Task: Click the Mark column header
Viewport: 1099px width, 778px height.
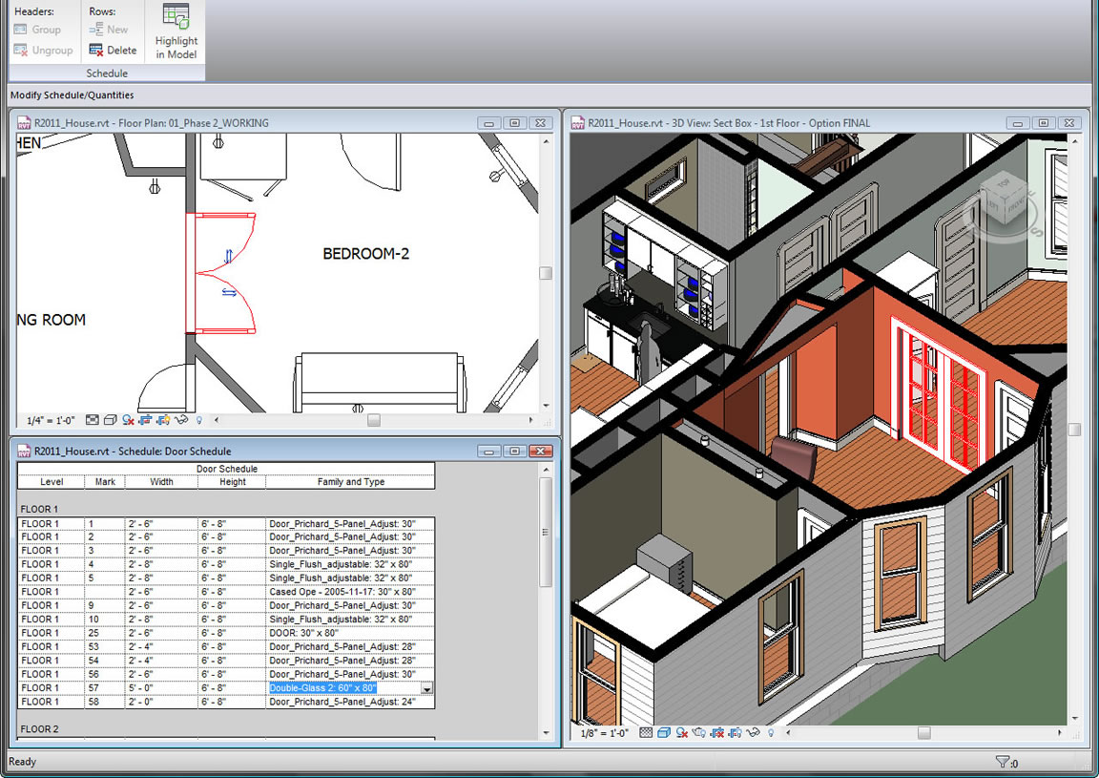Action: pos(105,482)
